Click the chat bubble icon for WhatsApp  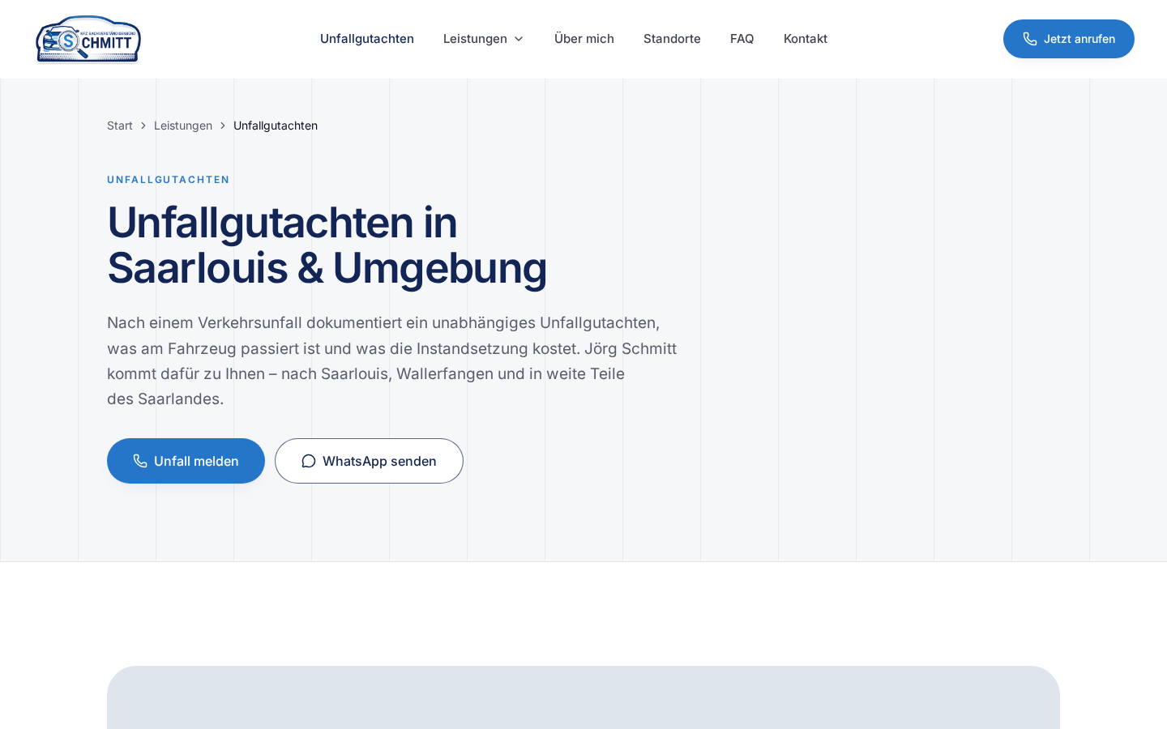tap(309, 461)
